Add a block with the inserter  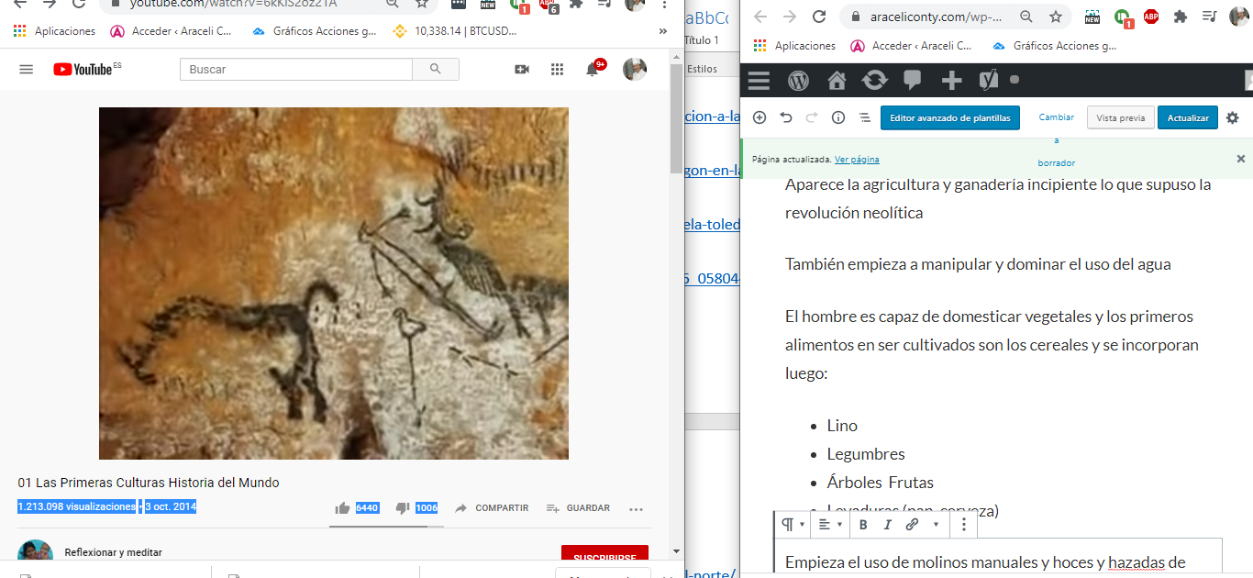click(x=759, y=117)
